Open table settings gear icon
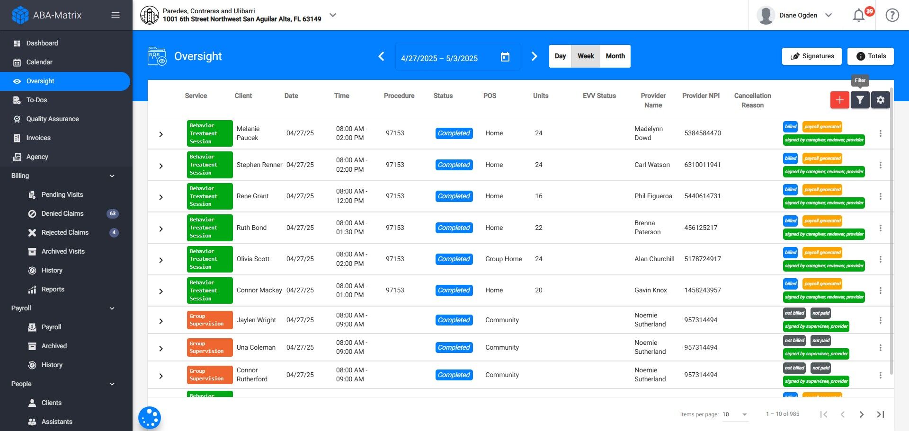Image resolution: width=909 pixels, height=431 pixels. pyautogui.click(x=880, y=100)
